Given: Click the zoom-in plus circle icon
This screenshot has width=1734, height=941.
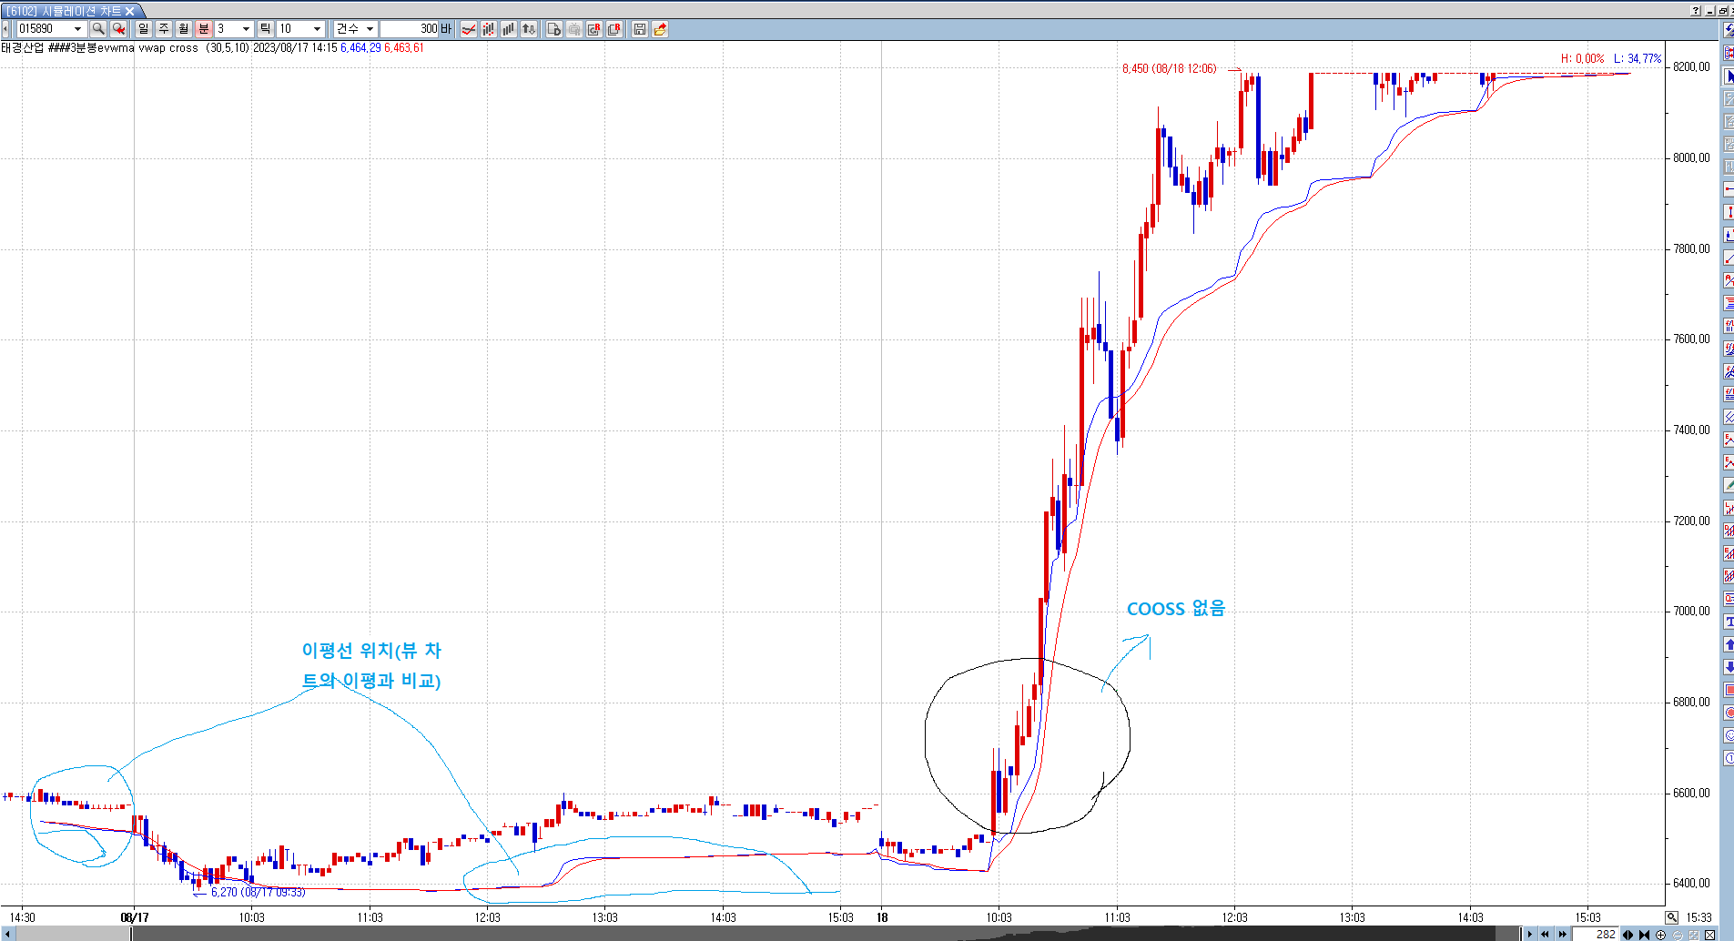Looking at the screenshot, I should [1660, 935].
